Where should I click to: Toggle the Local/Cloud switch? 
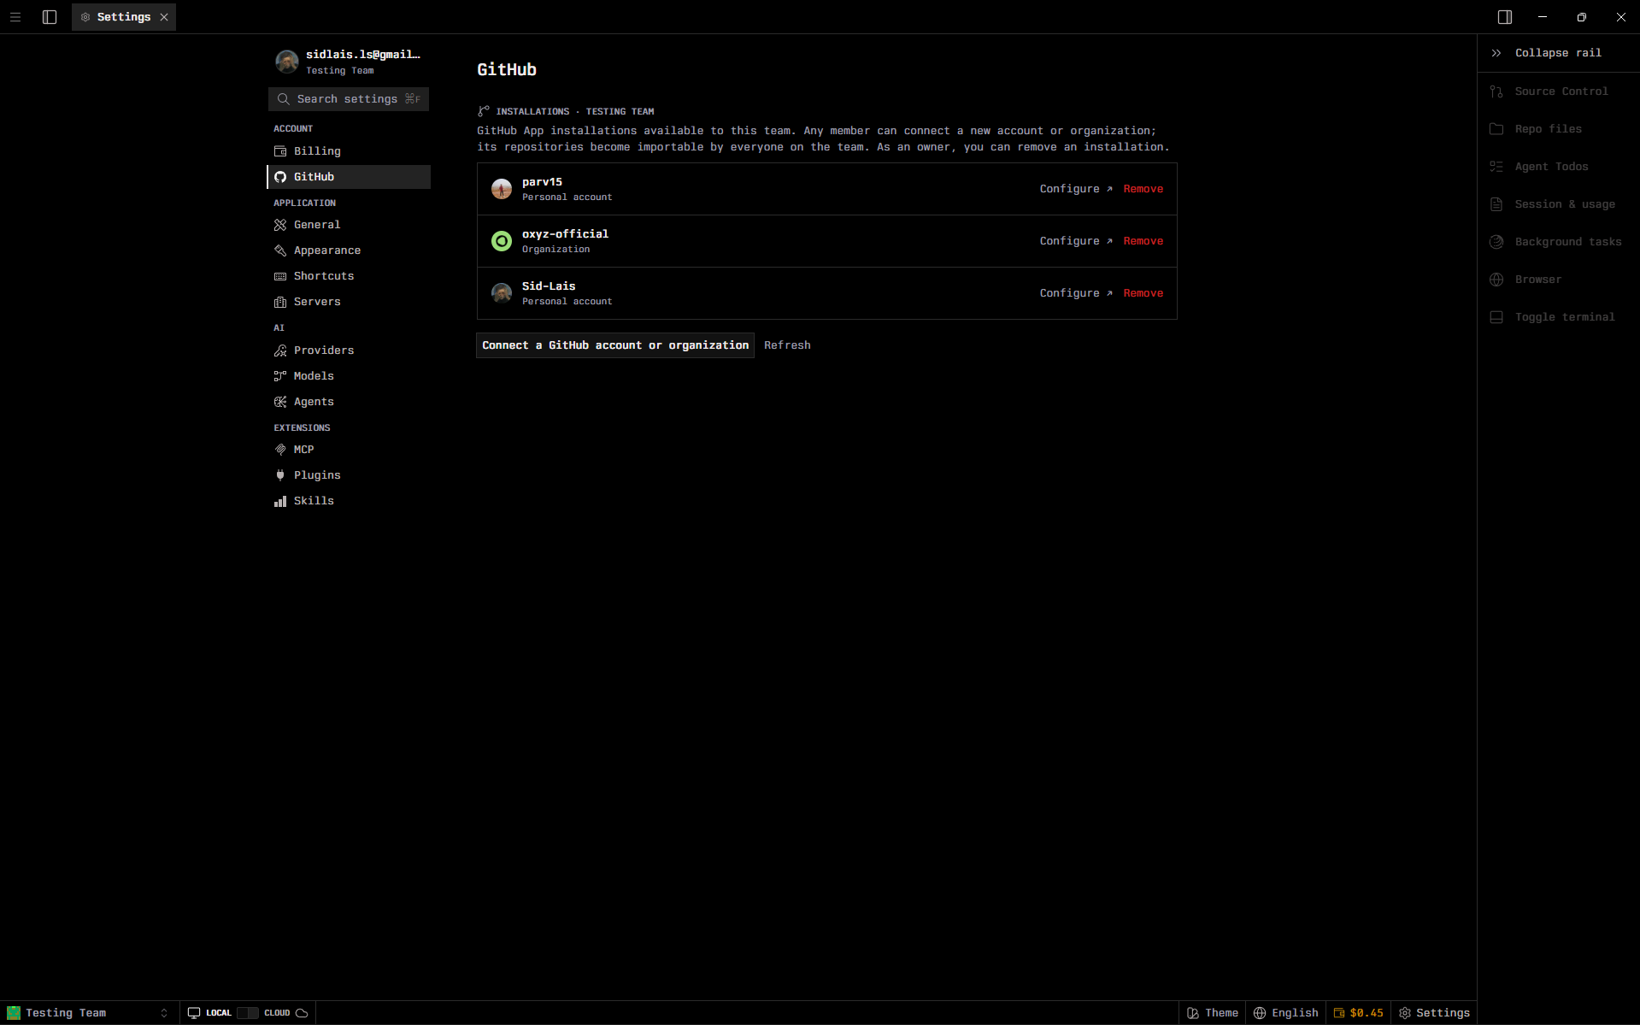tap(248, 1013)
